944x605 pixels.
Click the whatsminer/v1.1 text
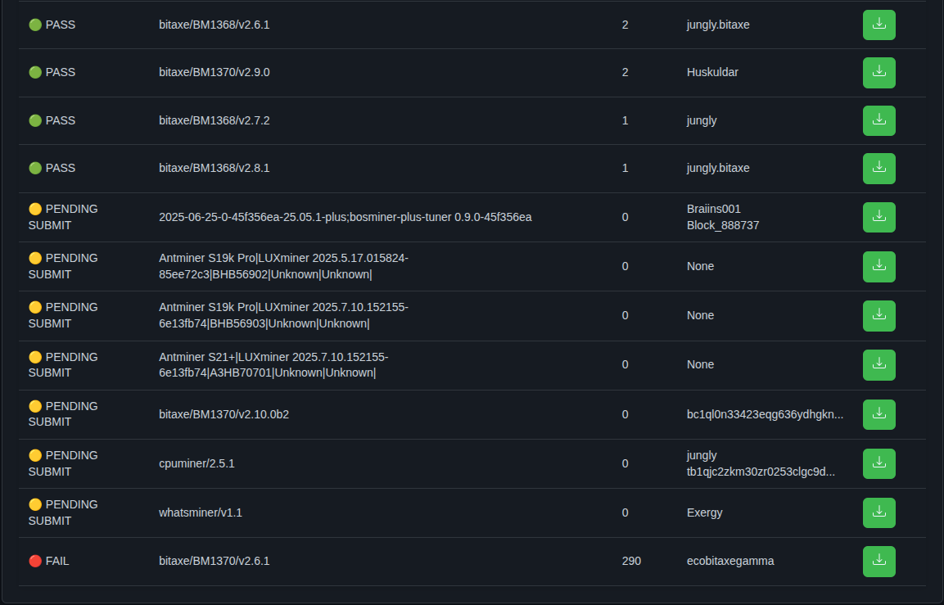click(201, 512)
